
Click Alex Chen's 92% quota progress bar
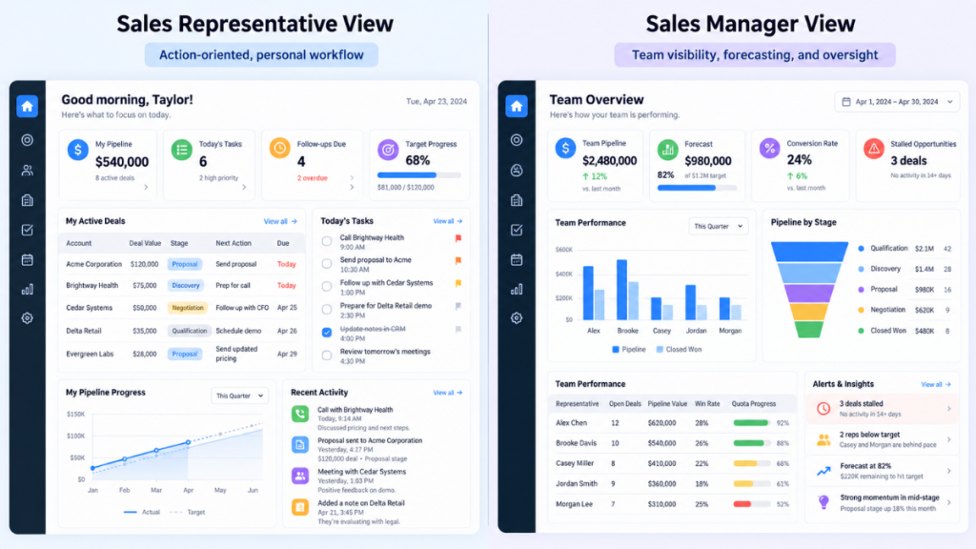pos(752,423)
